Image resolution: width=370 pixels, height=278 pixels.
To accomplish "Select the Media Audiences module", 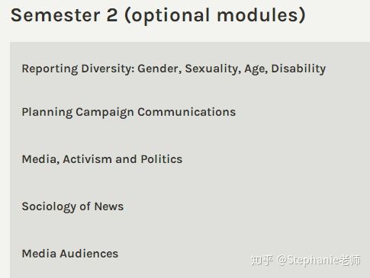I will click(x=70, y=254).
